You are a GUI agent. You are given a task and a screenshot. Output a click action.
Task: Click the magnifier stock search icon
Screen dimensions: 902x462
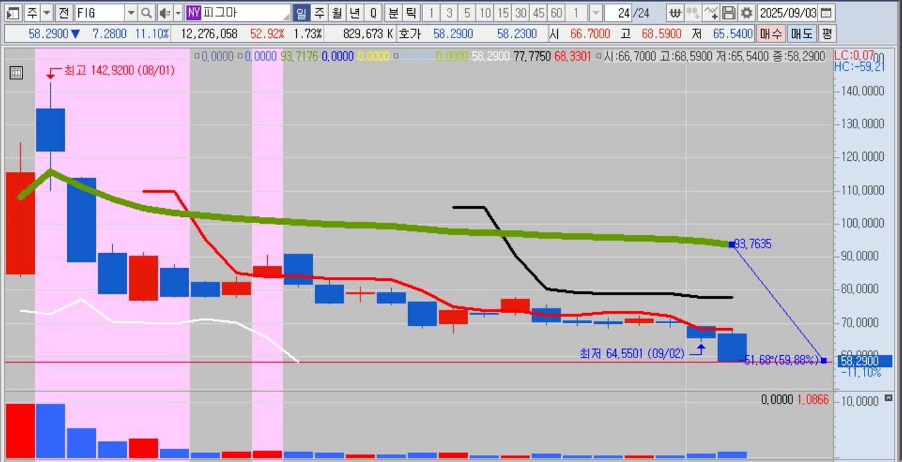click(146, 13)
